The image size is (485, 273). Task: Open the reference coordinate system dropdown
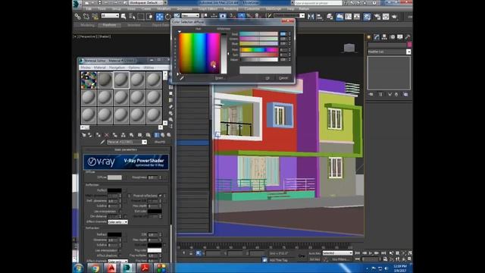[190, 15]
